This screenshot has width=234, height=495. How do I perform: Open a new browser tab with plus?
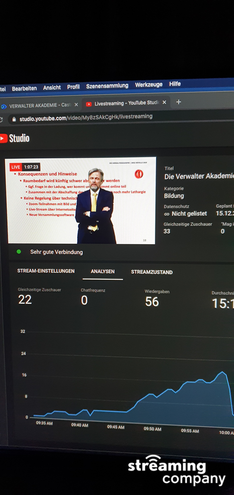tap(179, 102)
